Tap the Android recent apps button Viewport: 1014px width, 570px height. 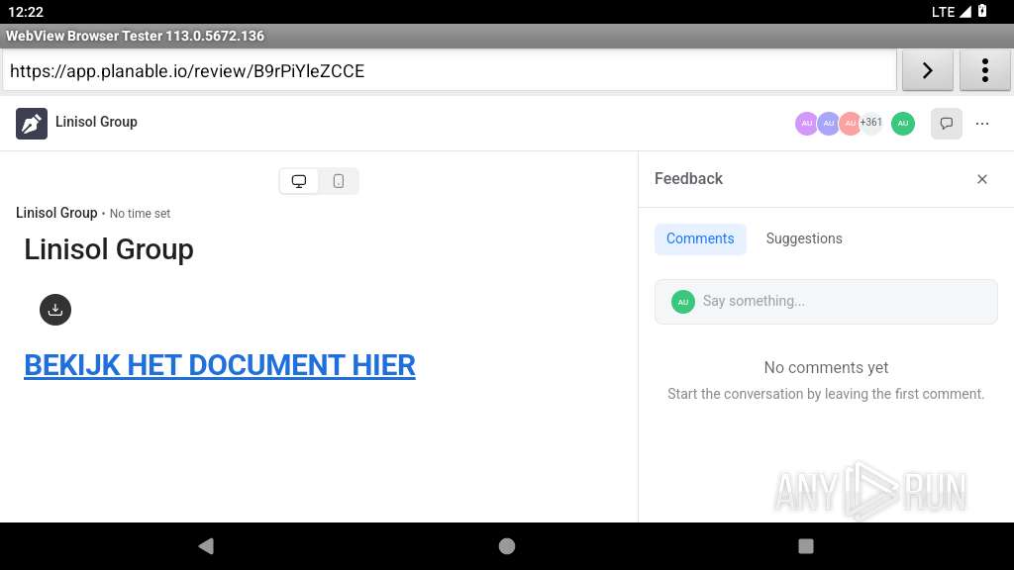[x=806, y=546]
